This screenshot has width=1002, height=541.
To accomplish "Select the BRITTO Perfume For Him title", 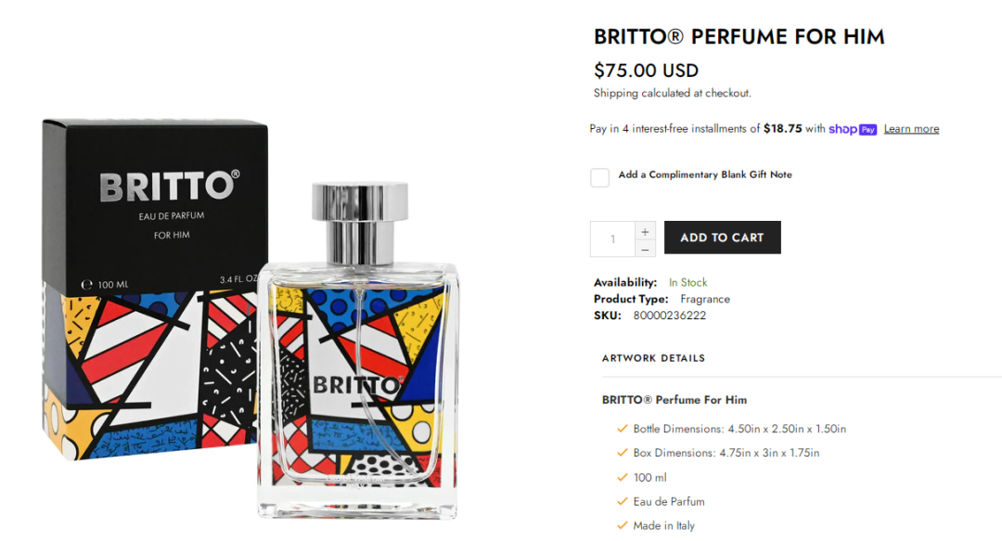I will coord(739,36).
